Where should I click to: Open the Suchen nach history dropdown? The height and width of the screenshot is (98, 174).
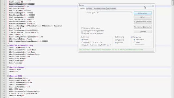pos(131,13)
